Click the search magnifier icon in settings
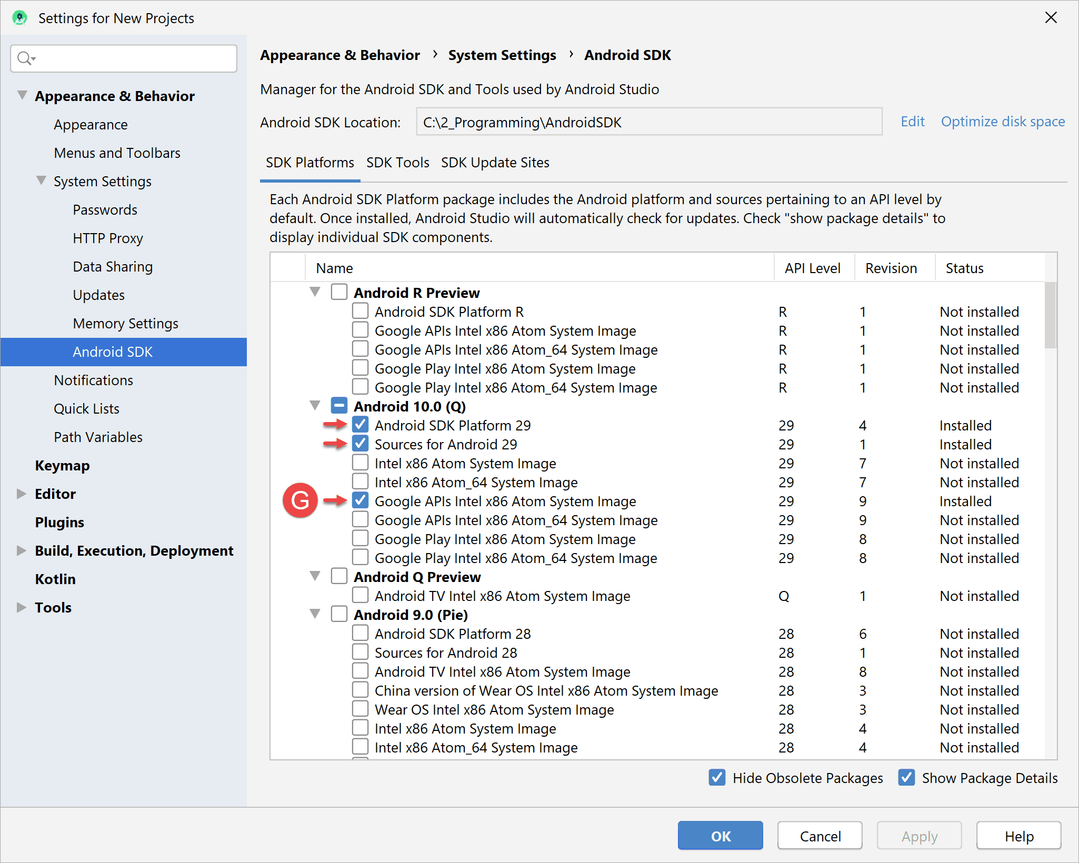The width and height of the screenshot is (1079, 863). click(25, 58)
